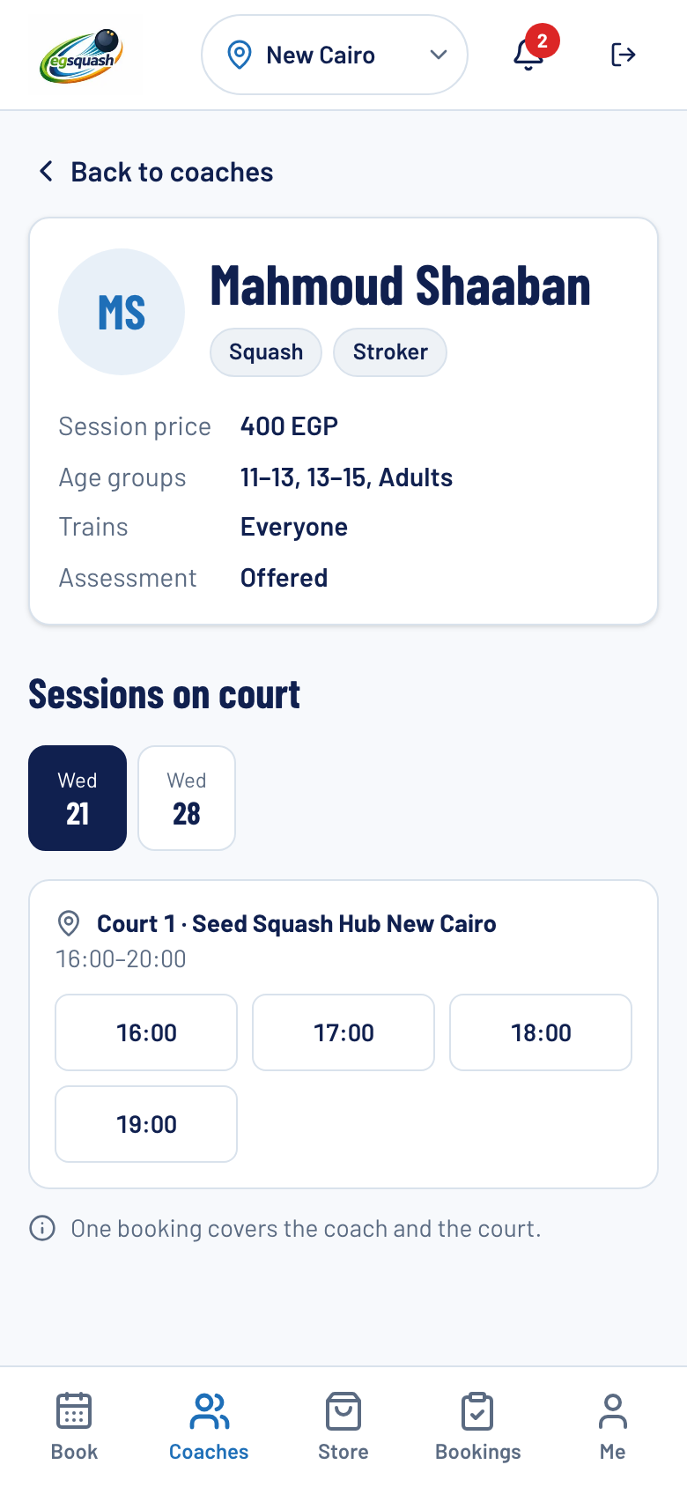Choose the 16:00 time slot
This screenshot has height=1487, width=687.
click(146, 1032)
